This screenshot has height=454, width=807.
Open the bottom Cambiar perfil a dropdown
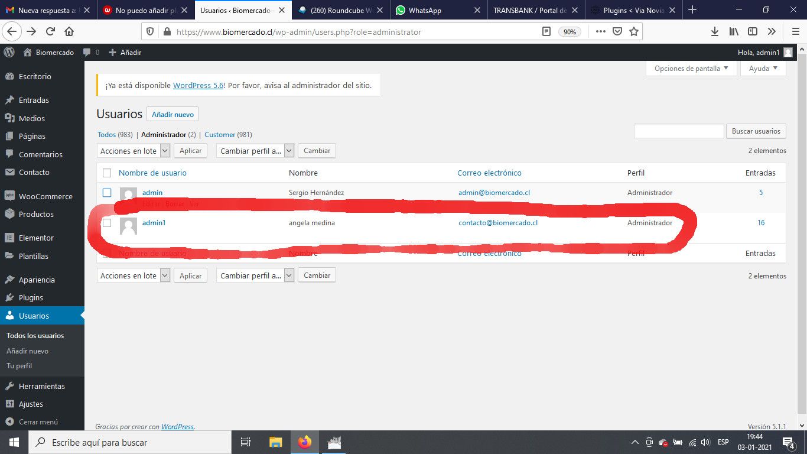[x=255, y=275]
